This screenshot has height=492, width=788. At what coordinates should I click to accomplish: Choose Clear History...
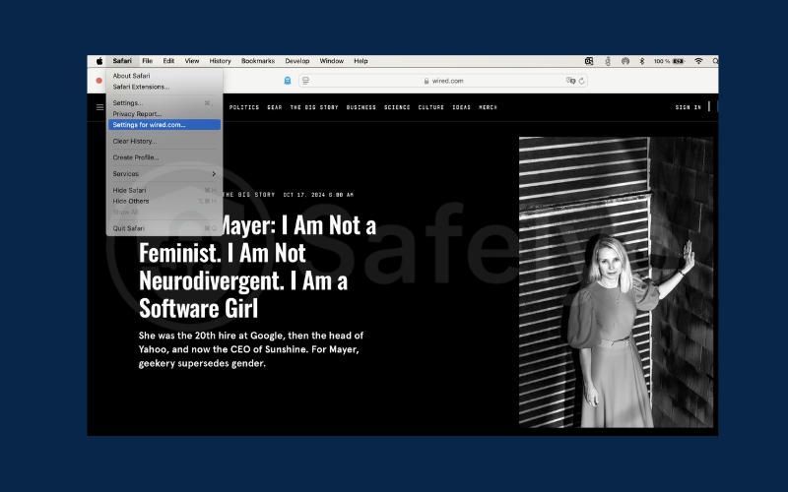[164, 141]
